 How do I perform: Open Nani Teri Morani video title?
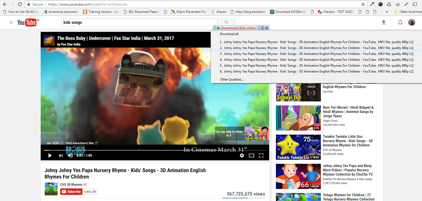pyautogui.click(x=348, y=112)
